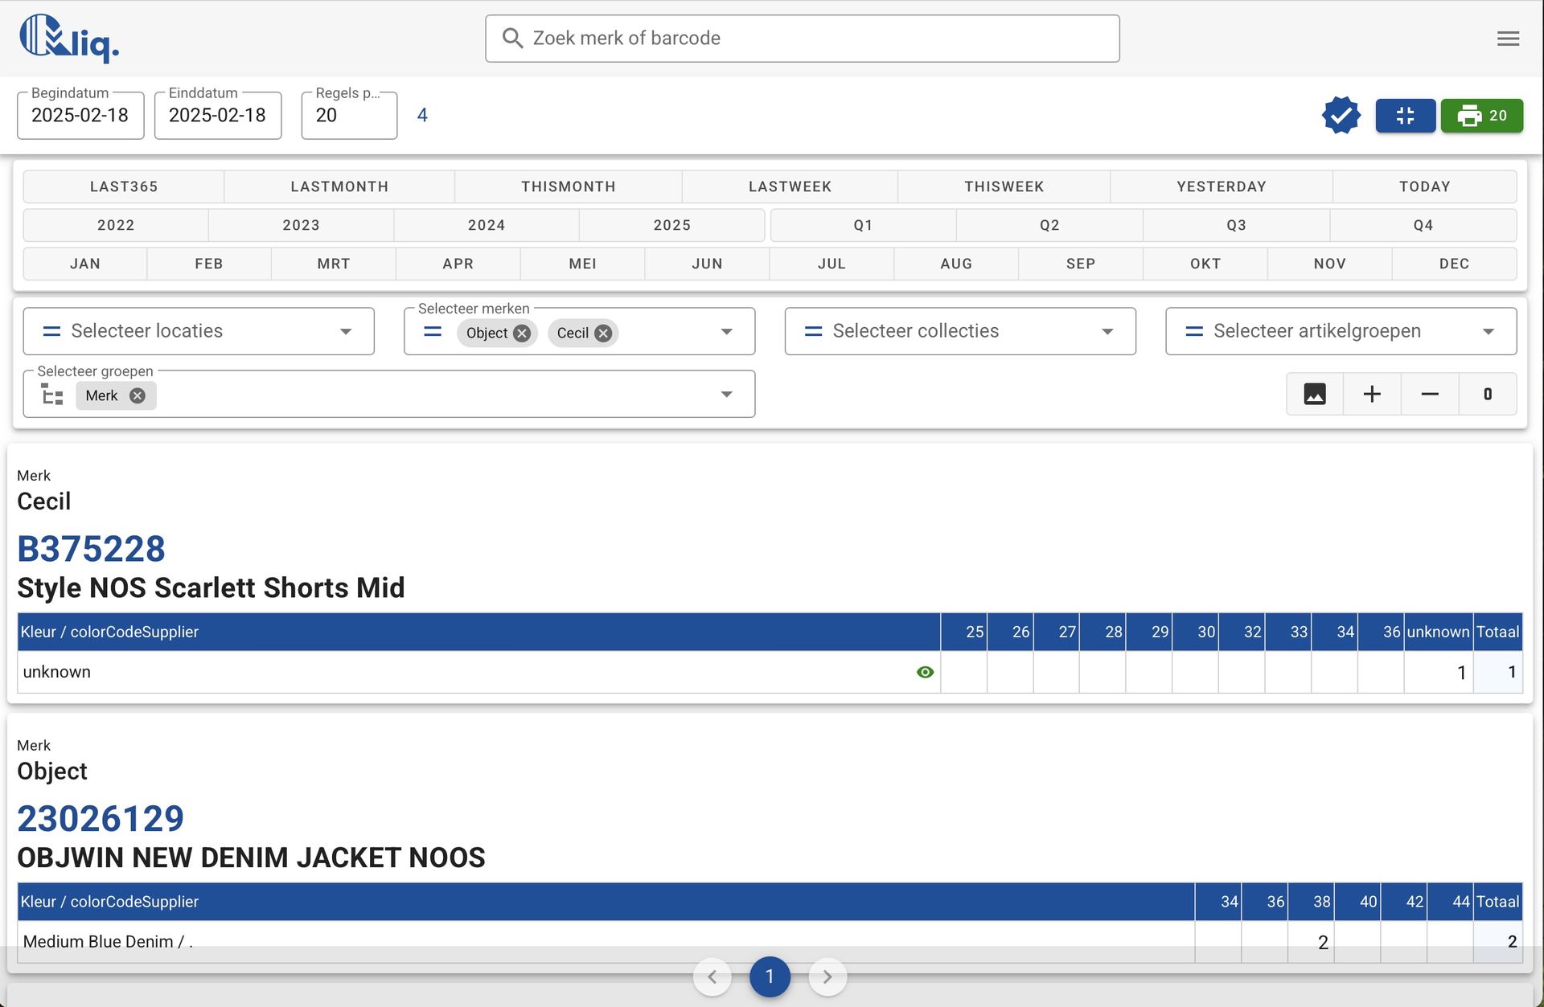Click the collapse fullscreen-exit button
The width and height of the screenshot is (1544, 1007).
point(1405,116)
